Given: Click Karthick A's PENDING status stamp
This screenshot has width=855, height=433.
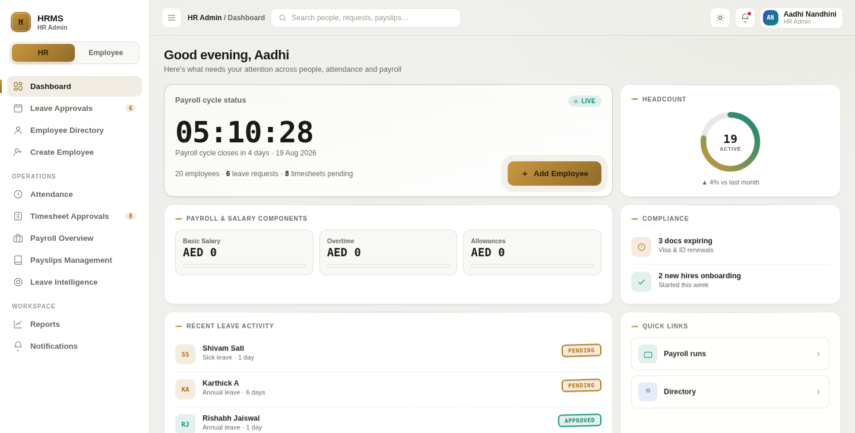Looking at the screenshot, I should point(581,386).
